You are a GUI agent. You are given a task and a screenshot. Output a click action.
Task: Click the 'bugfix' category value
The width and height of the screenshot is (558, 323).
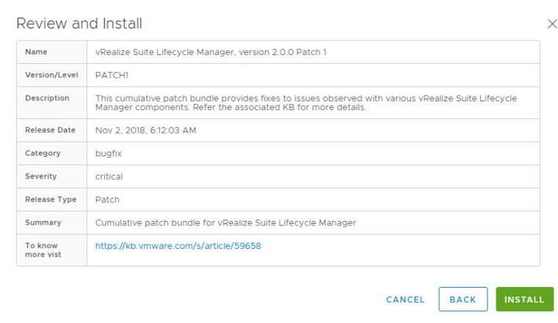coord(109,153)
